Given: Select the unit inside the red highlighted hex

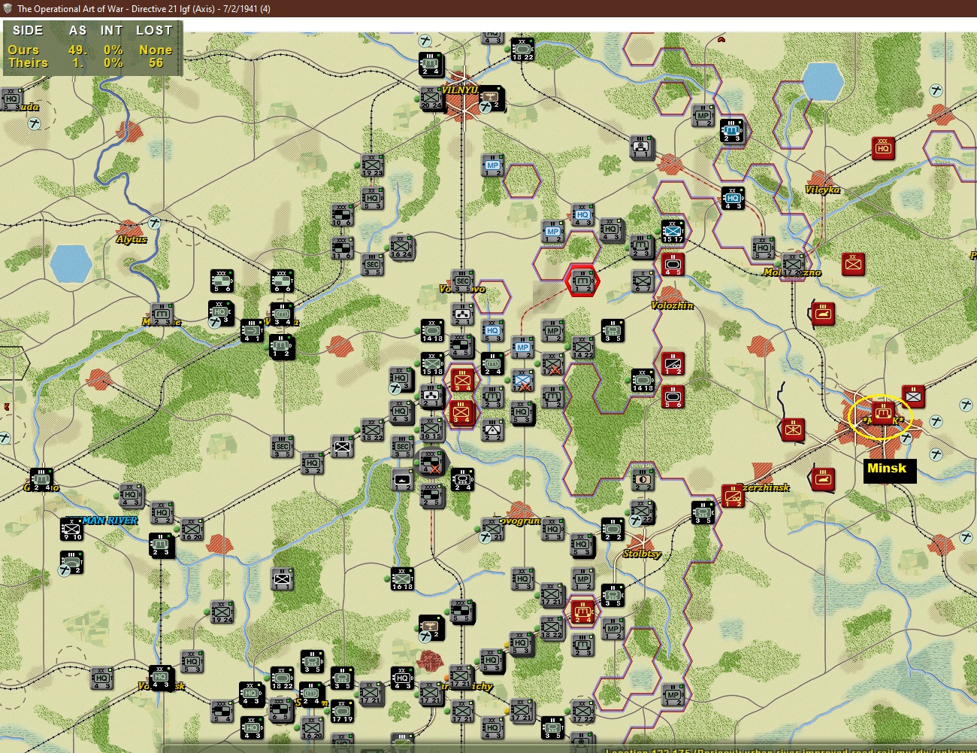Looking at the screenshot, I should (582, 281).
